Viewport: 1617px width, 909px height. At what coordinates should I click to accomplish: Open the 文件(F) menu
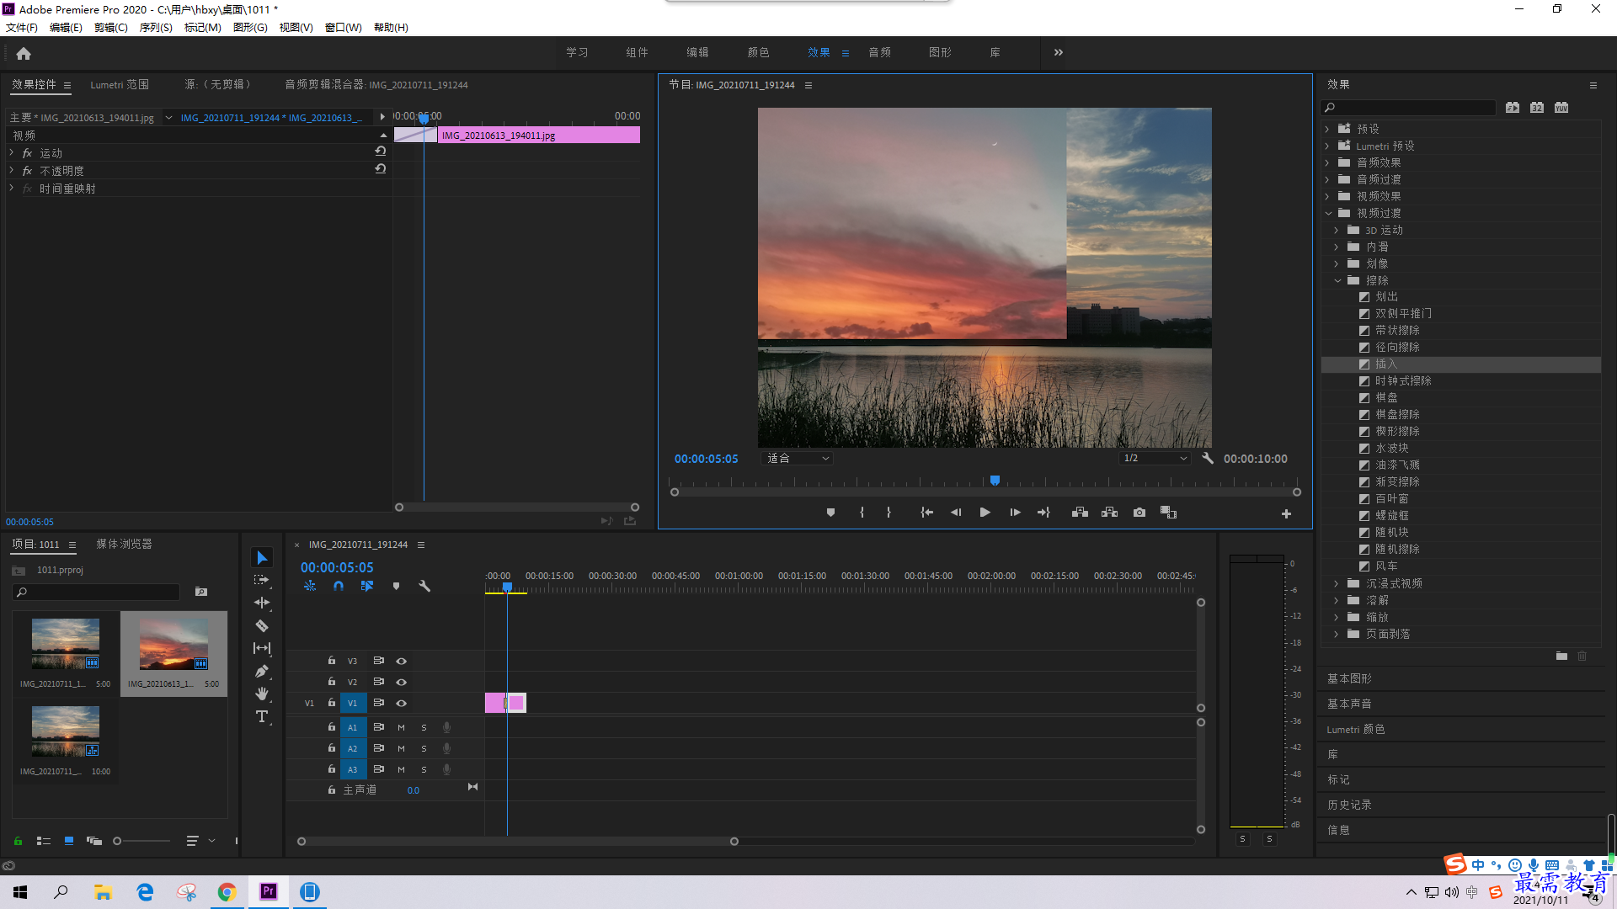[x=22, y=27]
